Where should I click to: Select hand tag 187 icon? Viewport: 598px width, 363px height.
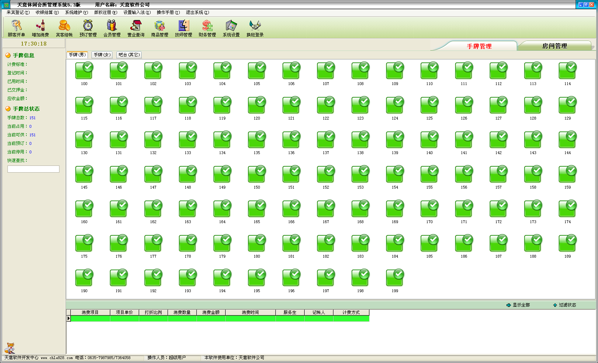tap(498, 243)
